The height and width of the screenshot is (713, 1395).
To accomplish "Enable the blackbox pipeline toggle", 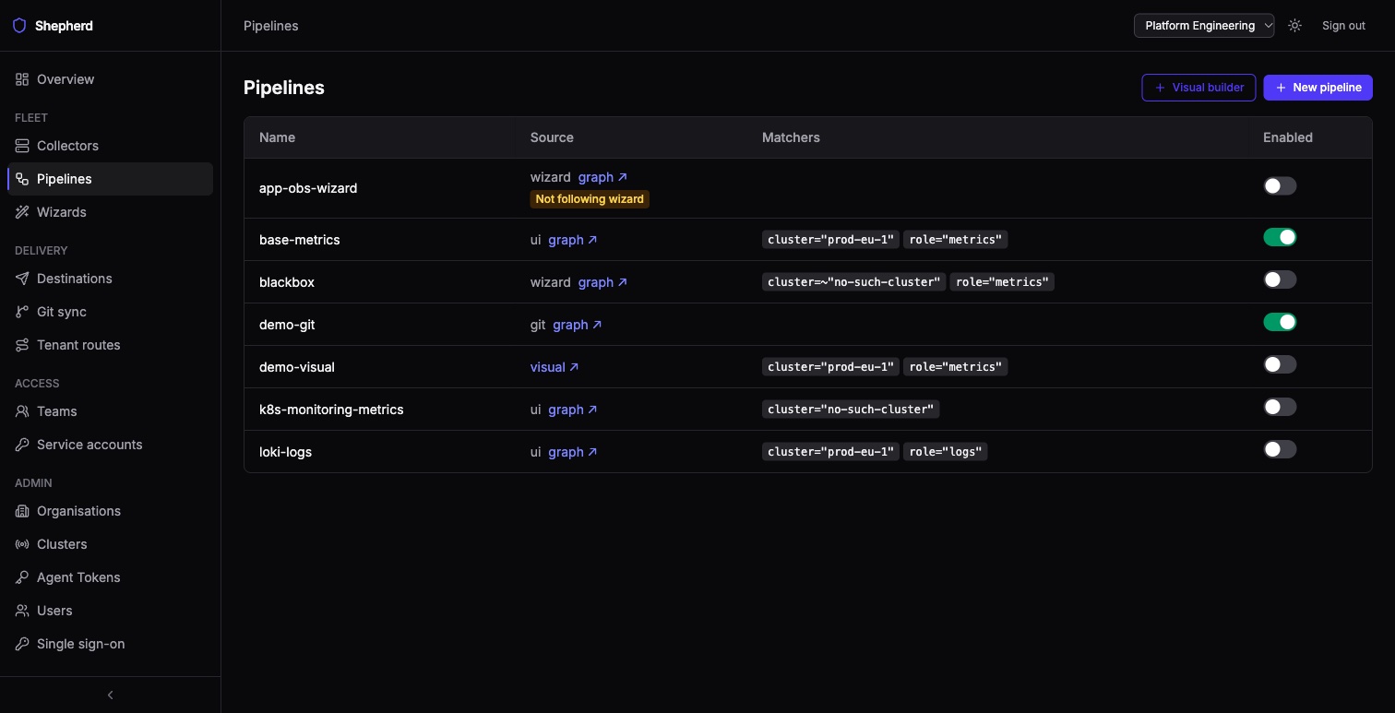I will click(1280, 280).
